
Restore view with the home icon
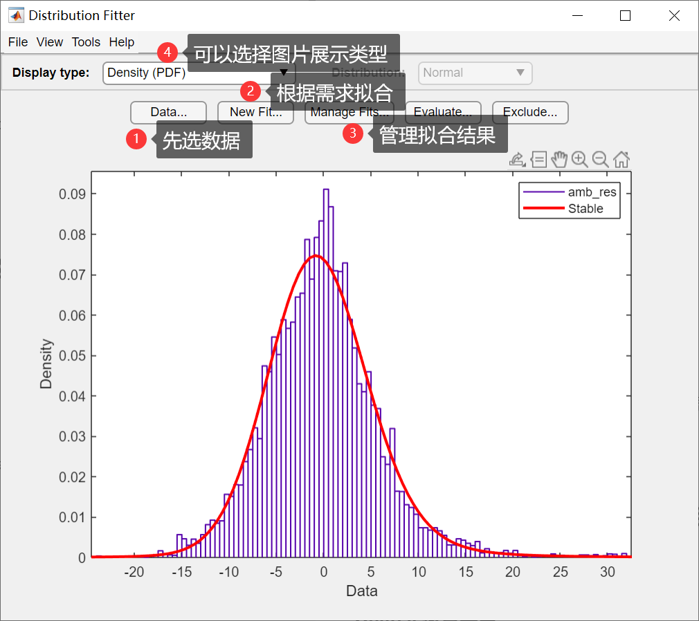(621, 160)
